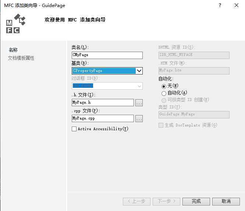245x211 pixels.
Task: Open the 基类 dropdown showing CPropertyPage
Action: (x=107, y=71)
